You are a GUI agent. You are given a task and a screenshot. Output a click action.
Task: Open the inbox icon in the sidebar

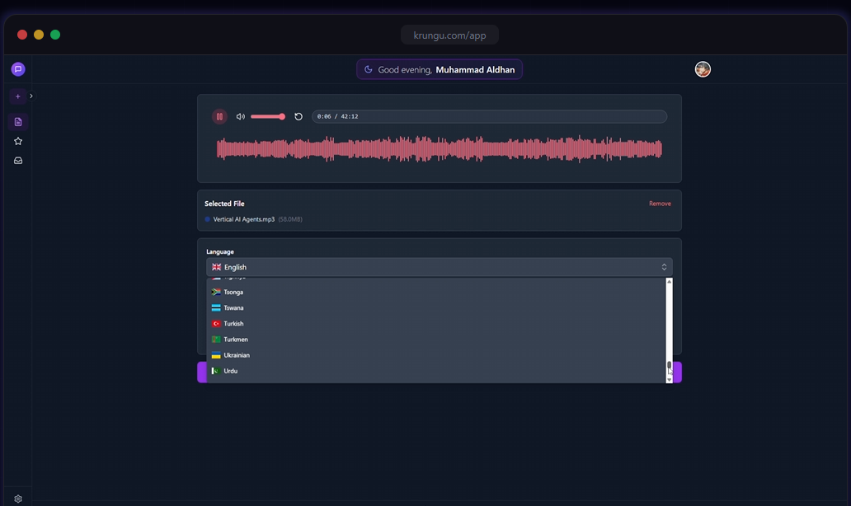[18, 161]
